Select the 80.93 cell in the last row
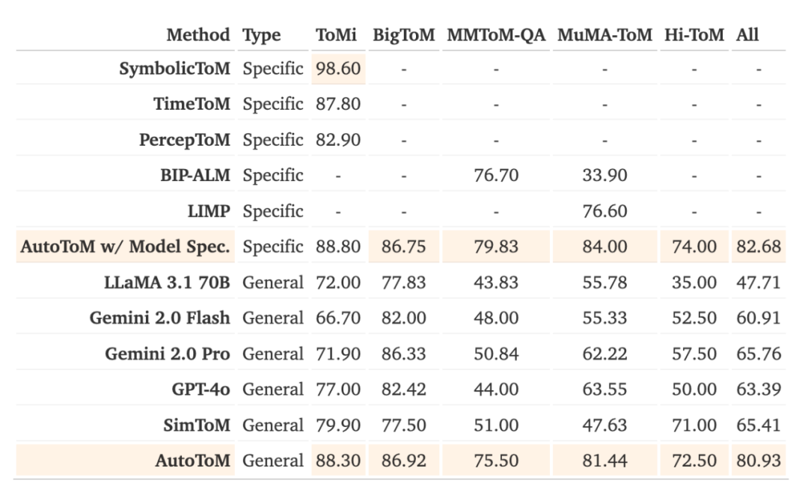Viewport: 808px width, 483px height. pyautogui.click(x=758, y=461)
